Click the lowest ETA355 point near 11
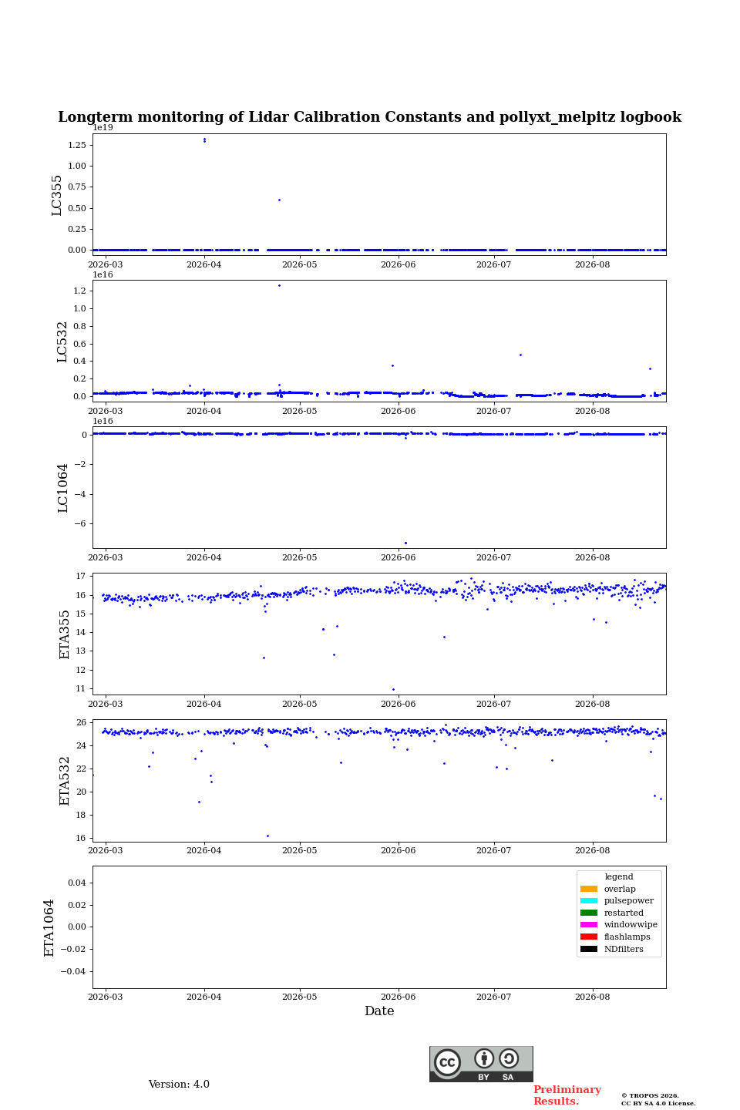 point(393,689)
